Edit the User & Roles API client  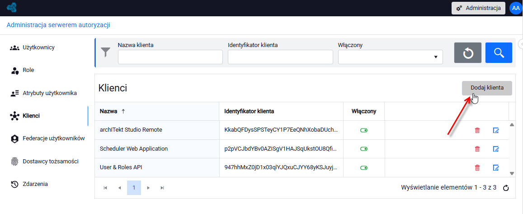point(496,167)
